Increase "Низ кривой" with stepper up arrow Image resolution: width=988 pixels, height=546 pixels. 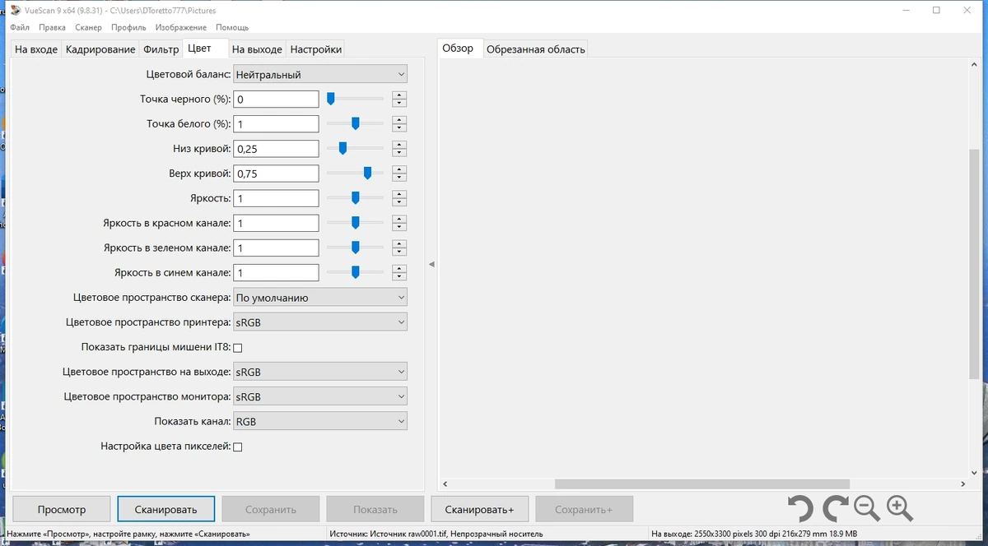pyautogui.click(x=399, y=144)
